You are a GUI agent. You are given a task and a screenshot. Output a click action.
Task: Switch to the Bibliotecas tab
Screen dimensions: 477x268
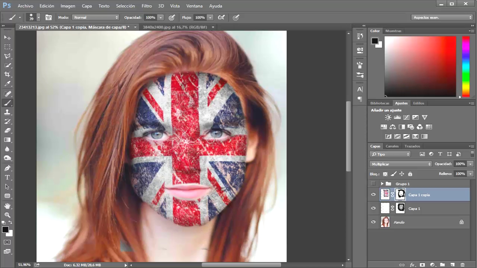point(380,103)
